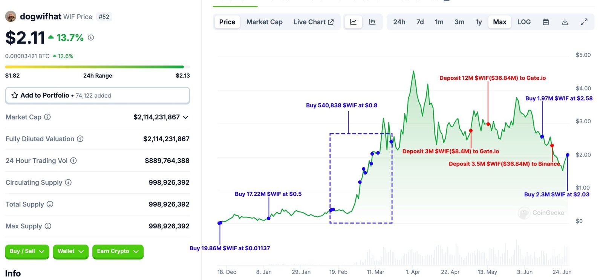
Task: Click the dogwifhat coin logo
Action: coord(11,17)
